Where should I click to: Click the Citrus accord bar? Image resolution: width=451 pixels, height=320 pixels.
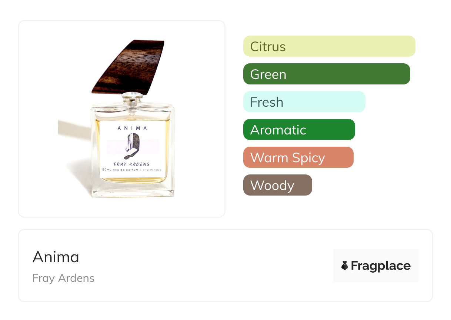(329, 46)
